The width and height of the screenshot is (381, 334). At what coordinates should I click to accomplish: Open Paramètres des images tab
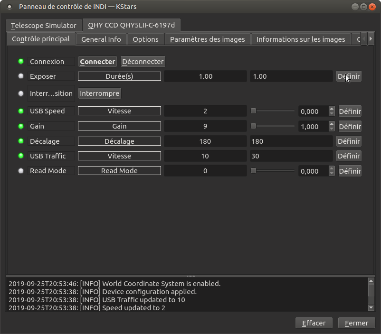click(208, 39)
